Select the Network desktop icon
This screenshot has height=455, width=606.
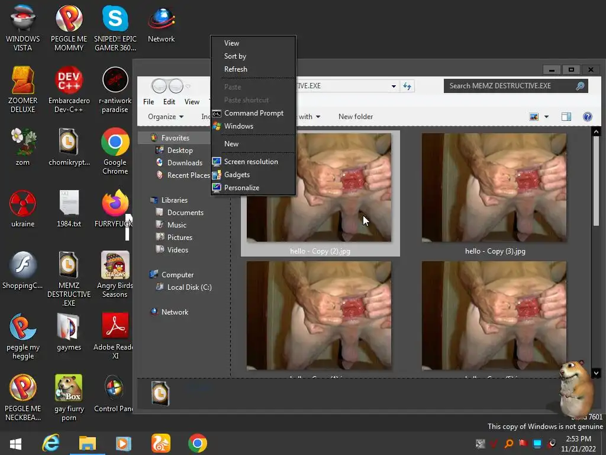(x=161, y=24)
